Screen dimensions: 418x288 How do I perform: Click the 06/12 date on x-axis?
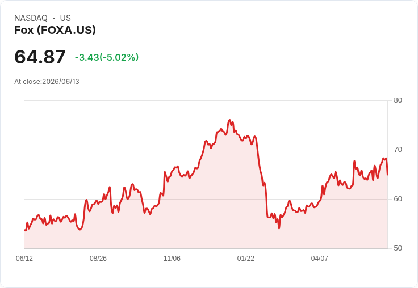click(x=24, y=258)
